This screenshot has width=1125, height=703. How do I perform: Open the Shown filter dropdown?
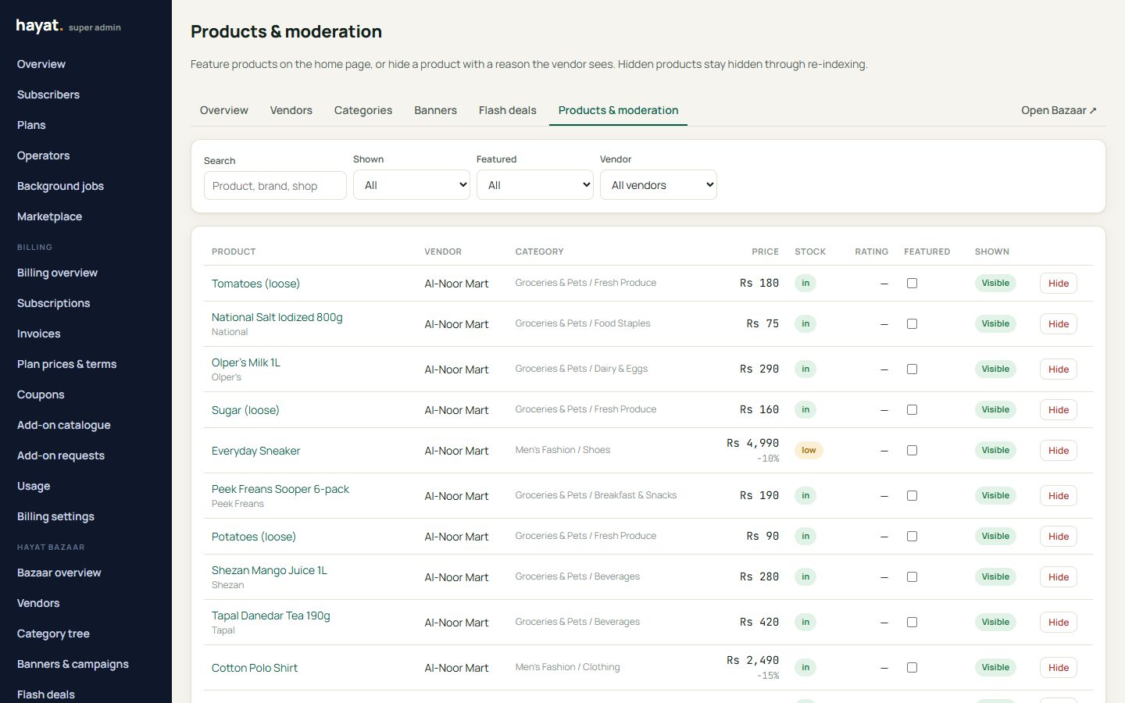(412, 185)
